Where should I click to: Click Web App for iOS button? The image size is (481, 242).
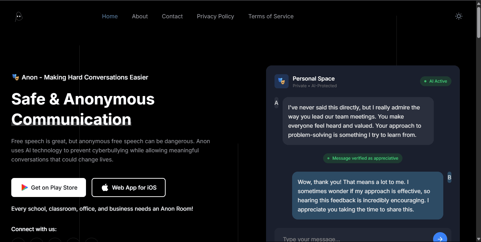[x=129, y=187]
